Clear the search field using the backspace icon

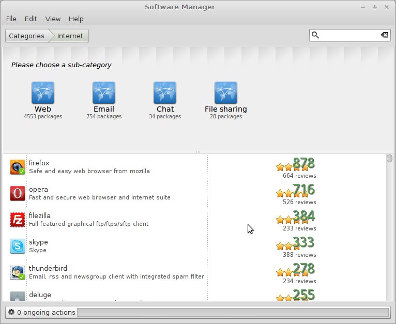pyautogui.click(x=384, y=35)
